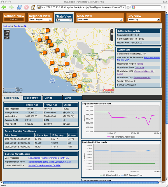The image size is (168, 187).
Task: Click the map marker north of Sacramento
Action: coord(48,31)
